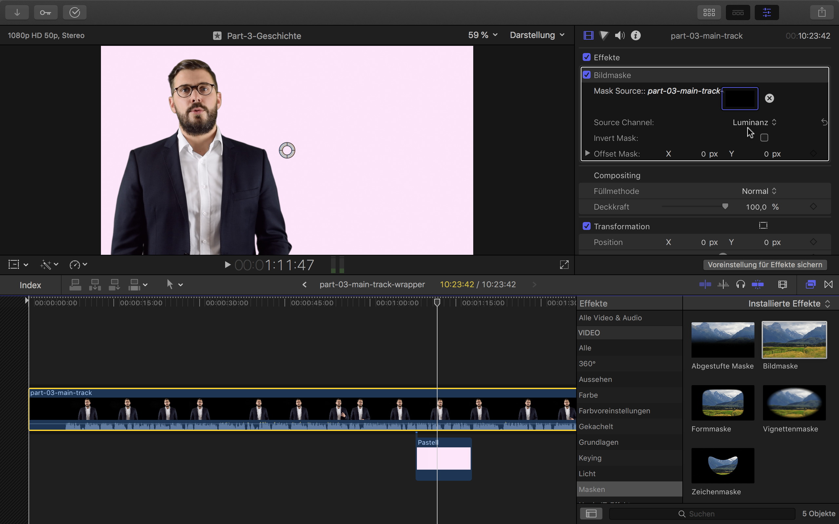The image size is (839, 524).
Task: Toggle effects browser sidebar layout icon
Action: tap(591, 513)
